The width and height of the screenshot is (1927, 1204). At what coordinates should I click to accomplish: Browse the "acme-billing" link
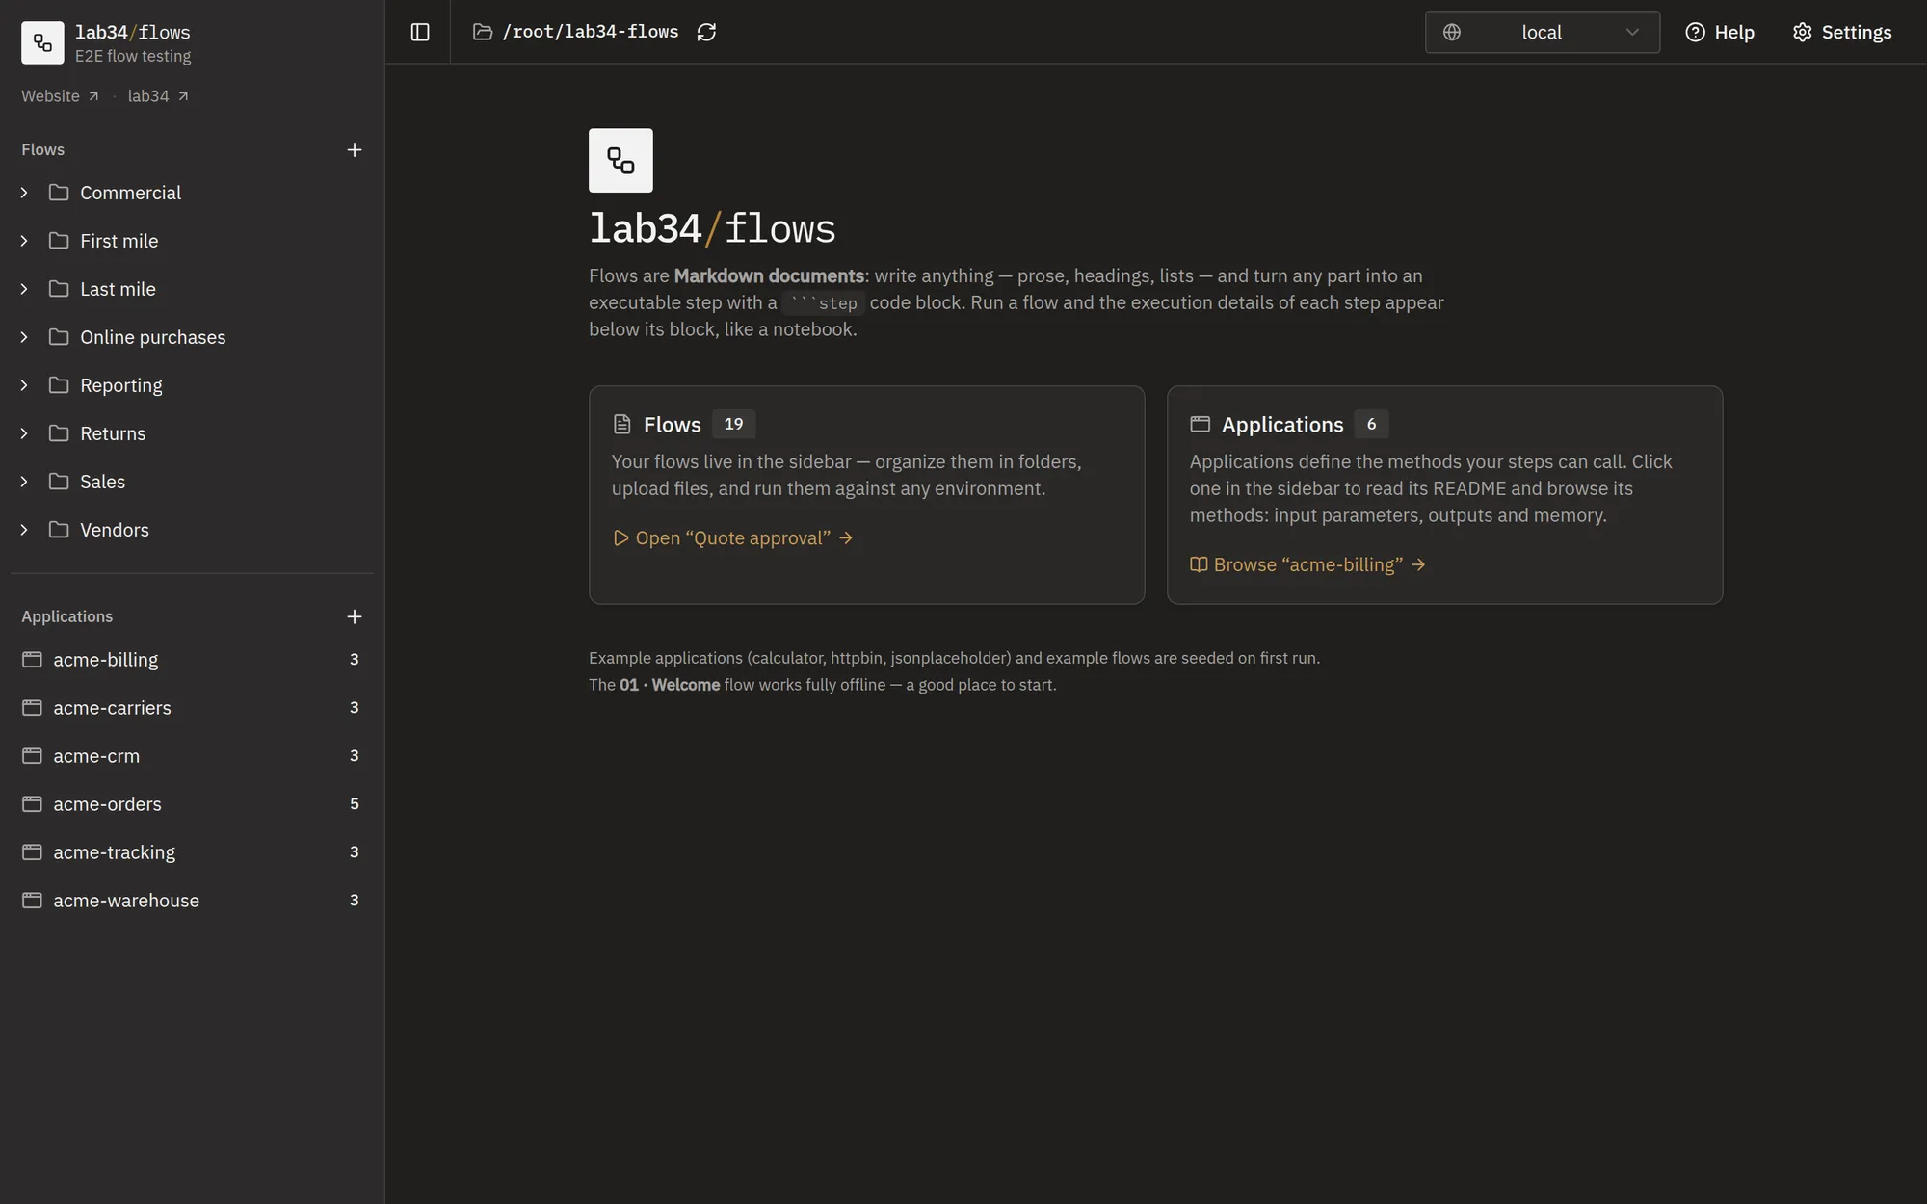click(1307, 565)
